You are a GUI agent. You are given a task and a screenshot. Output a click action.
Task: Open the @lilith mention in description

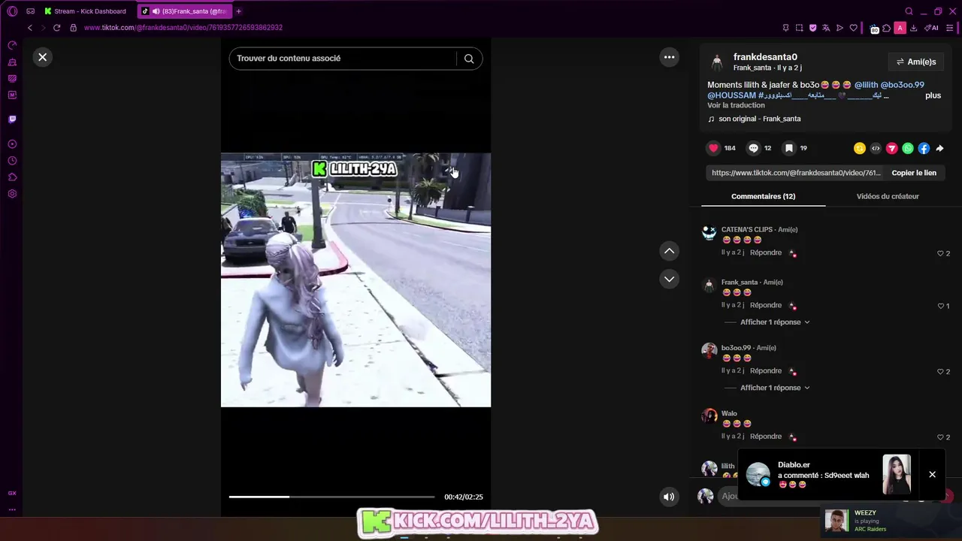pos(866,85)
